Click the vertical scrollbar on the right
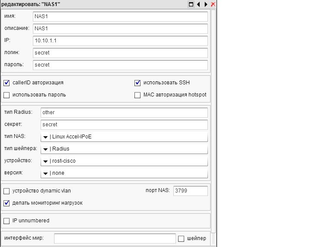The image size is (332, 247). click(213, 121)
